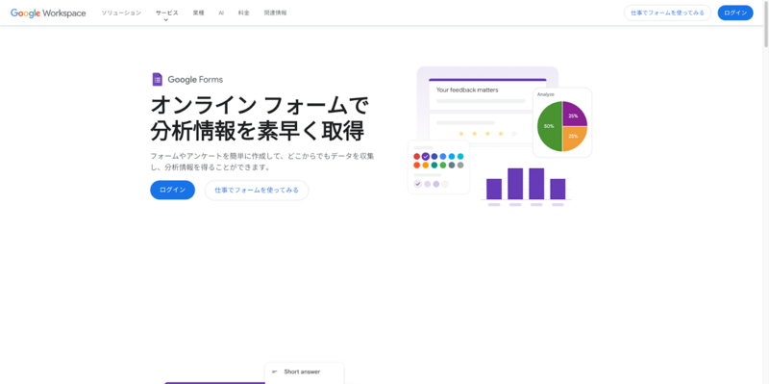
Task: Go to the 料金 menu item
Action: click(244, 13)
